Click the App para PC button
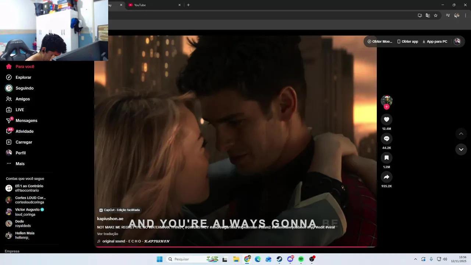Screen dimensions: 471x265 pos(435,42)
